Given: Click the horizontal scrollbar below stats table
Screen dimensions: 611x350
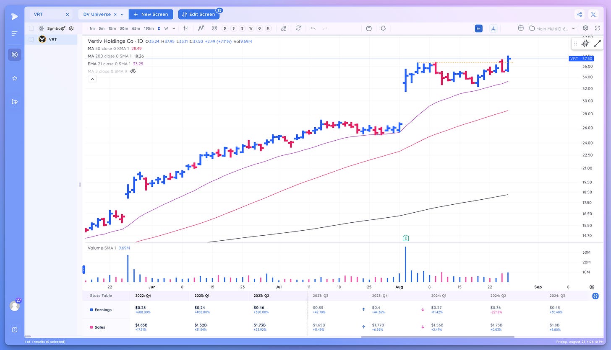Looking at the screenshot, I should point(437,337).
